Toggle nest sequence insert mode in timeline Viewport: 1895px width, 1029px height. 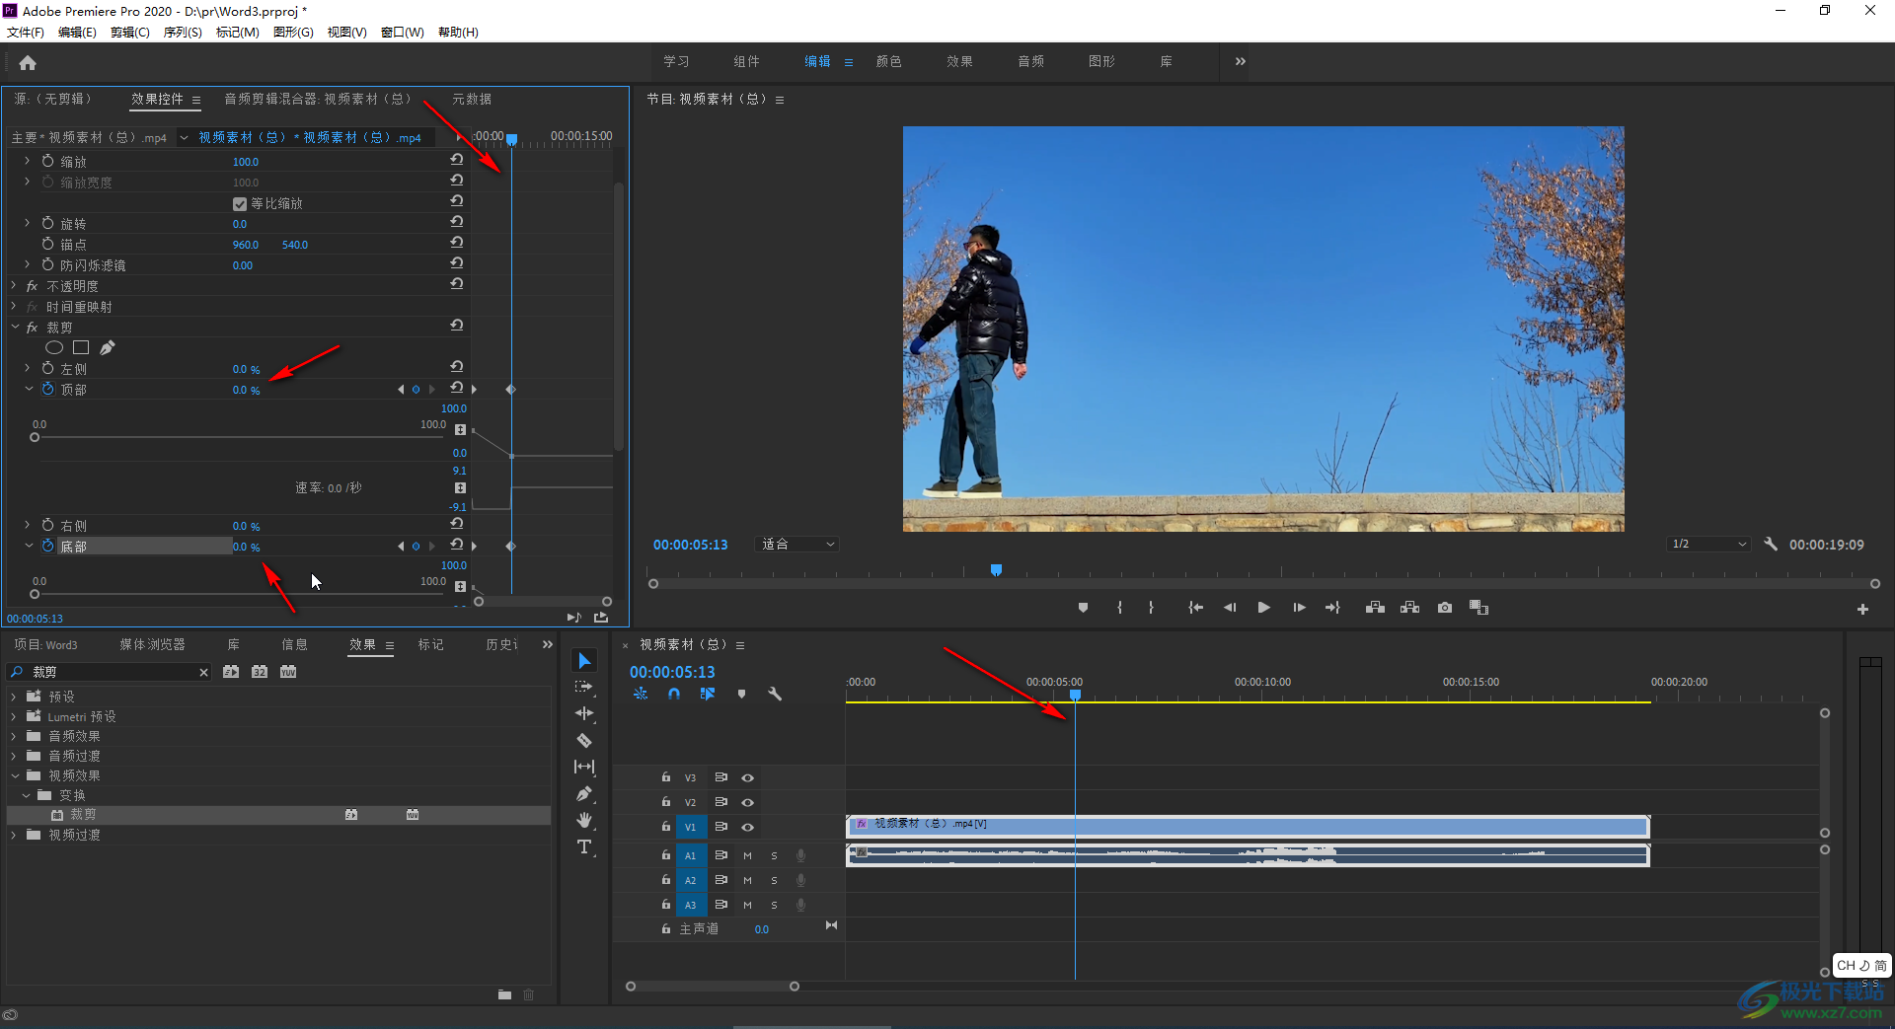[641, 694]
